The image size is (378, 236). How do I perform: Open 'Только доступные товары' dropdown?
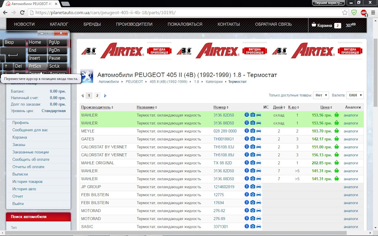pyautogui.click(x=321, y=95)
